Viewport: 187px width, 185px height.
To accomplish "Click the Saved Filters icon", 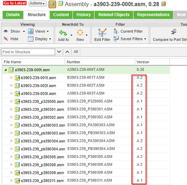I will pyautogui.click(x=116, y=39).
